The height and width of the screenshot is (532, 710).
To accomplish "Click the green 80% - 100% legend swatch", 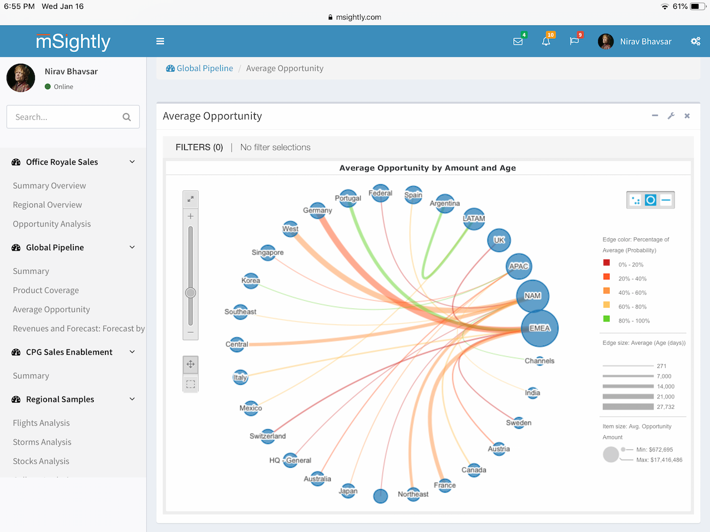I will (606, 319).
